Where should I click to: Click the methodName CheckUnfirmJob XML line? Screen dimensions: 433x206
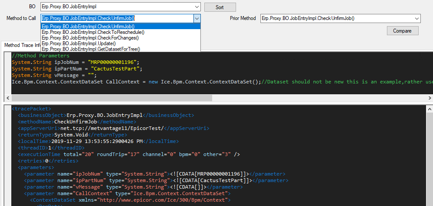point(77,122)
